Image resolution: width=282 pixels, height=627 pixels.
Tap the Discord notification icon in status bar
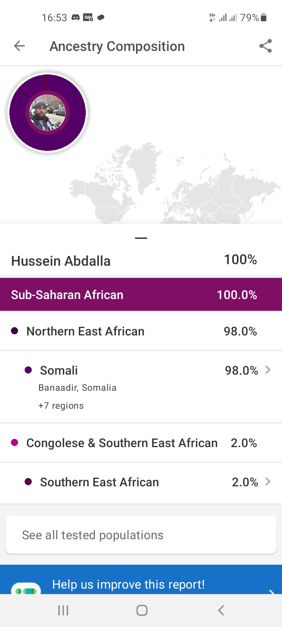pos(76,18)
